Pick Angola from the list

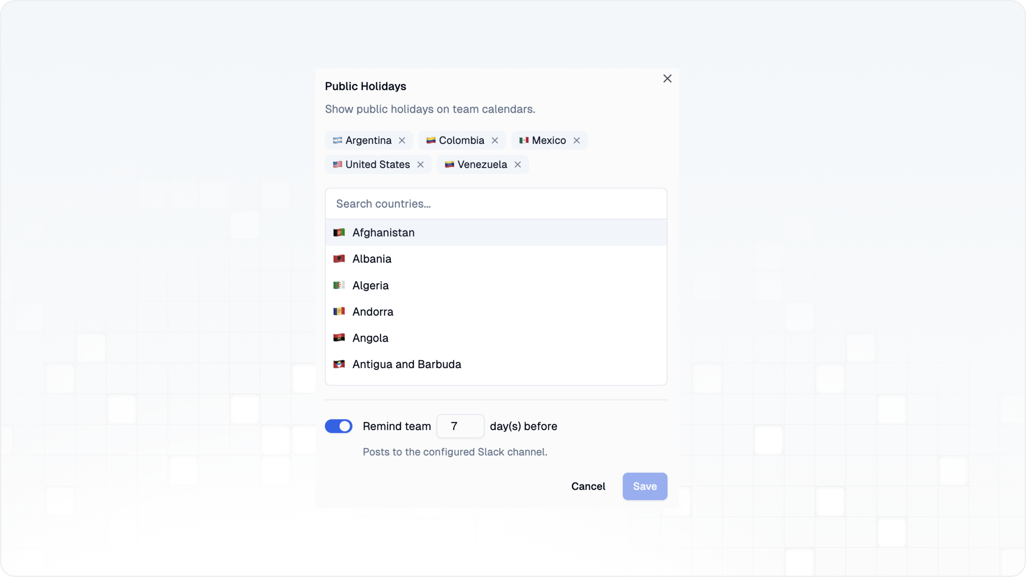point(370,338)
